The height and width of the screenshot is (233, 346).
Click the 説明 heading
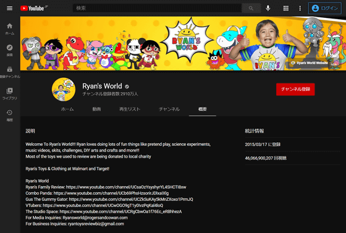[30, 131]
